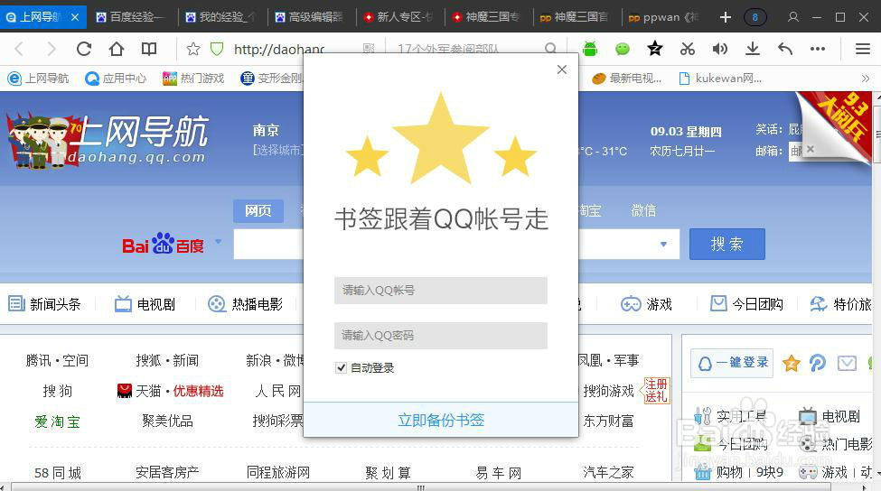881x491 pixels.
Task: Click the horizontal scrollbar at bottom
Action: (420, 487)
